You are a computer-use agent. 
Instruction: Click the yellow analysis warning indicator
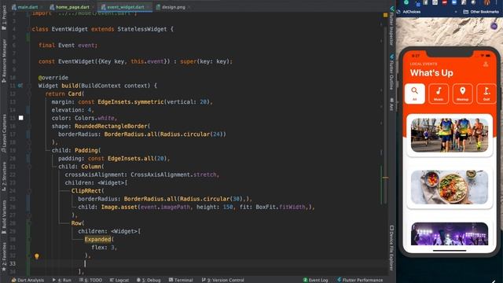pos(385,15)
